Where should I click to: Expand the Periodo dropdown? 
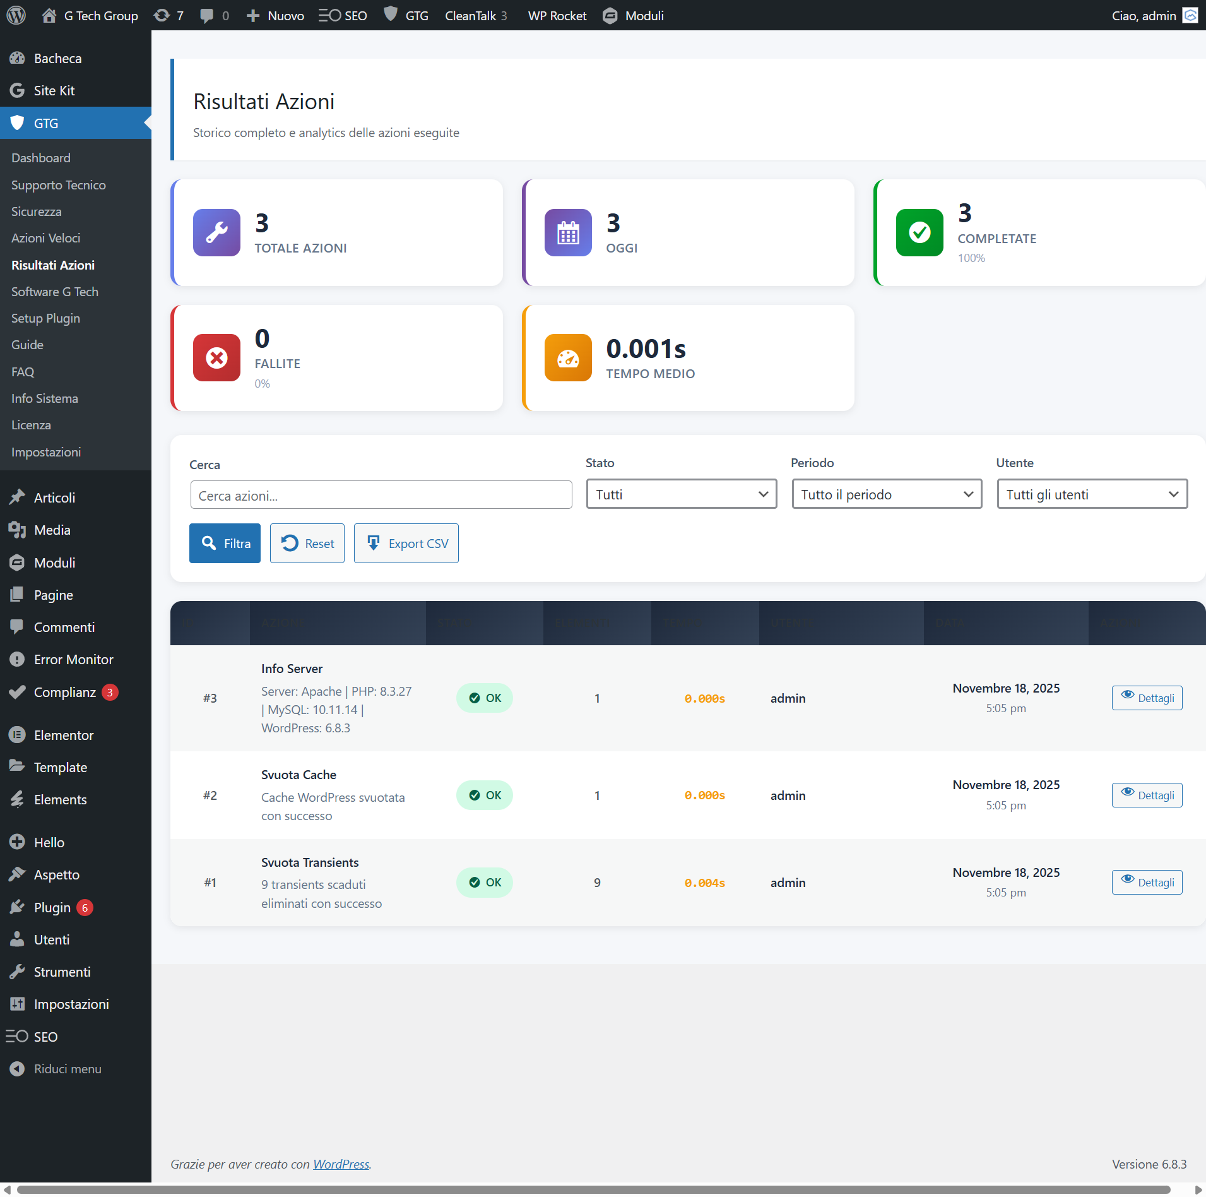pos(887,494)
